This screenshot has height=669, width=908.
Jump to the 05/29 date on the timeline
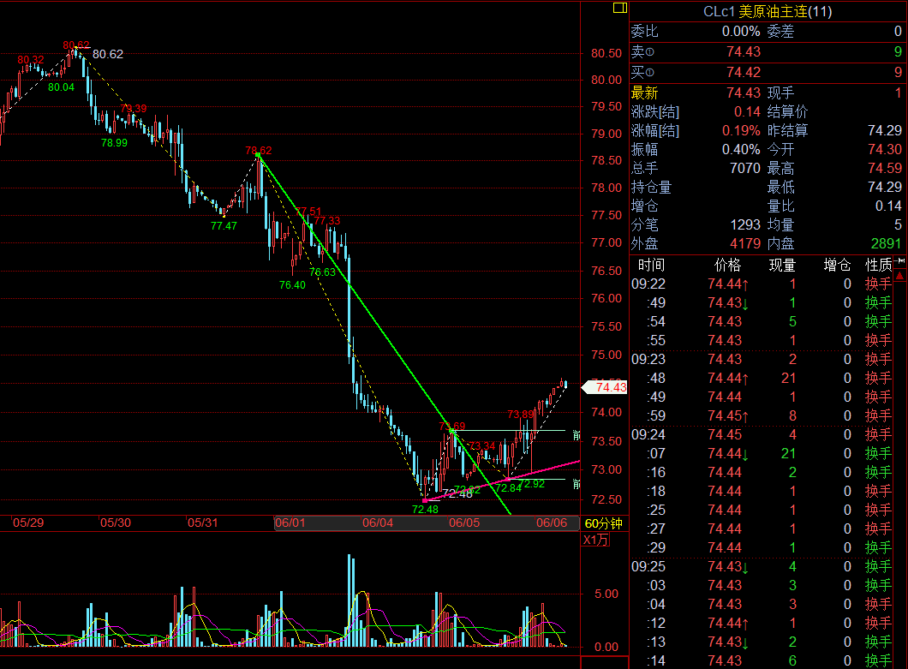pos(28,523)
